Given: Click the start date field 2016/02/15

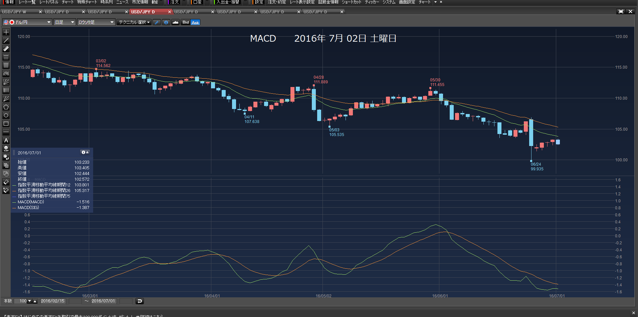Looking at the screenshot, I should coord(53,301).
